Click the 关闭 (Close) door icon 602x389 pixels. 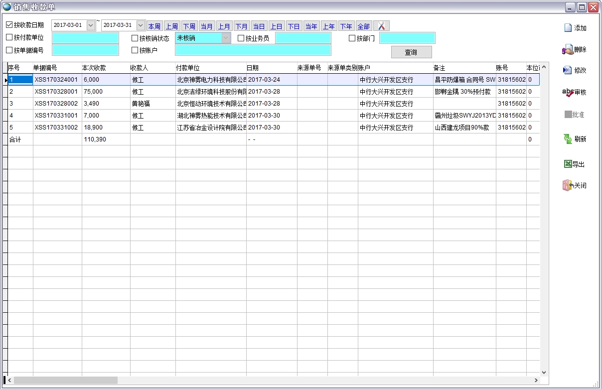(x=568, y=185)
